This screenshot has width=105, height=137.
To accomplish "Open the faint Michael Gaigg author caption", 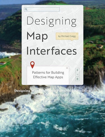I will click(x=52, y=99).
